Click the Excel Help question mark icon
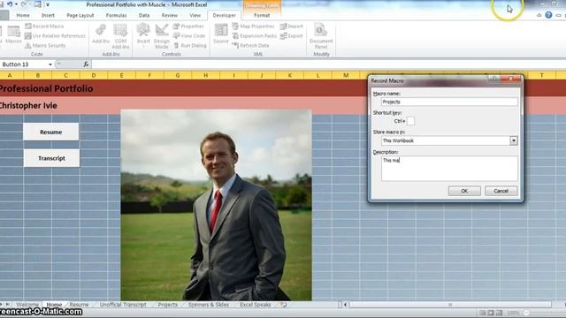 [548, 15]
